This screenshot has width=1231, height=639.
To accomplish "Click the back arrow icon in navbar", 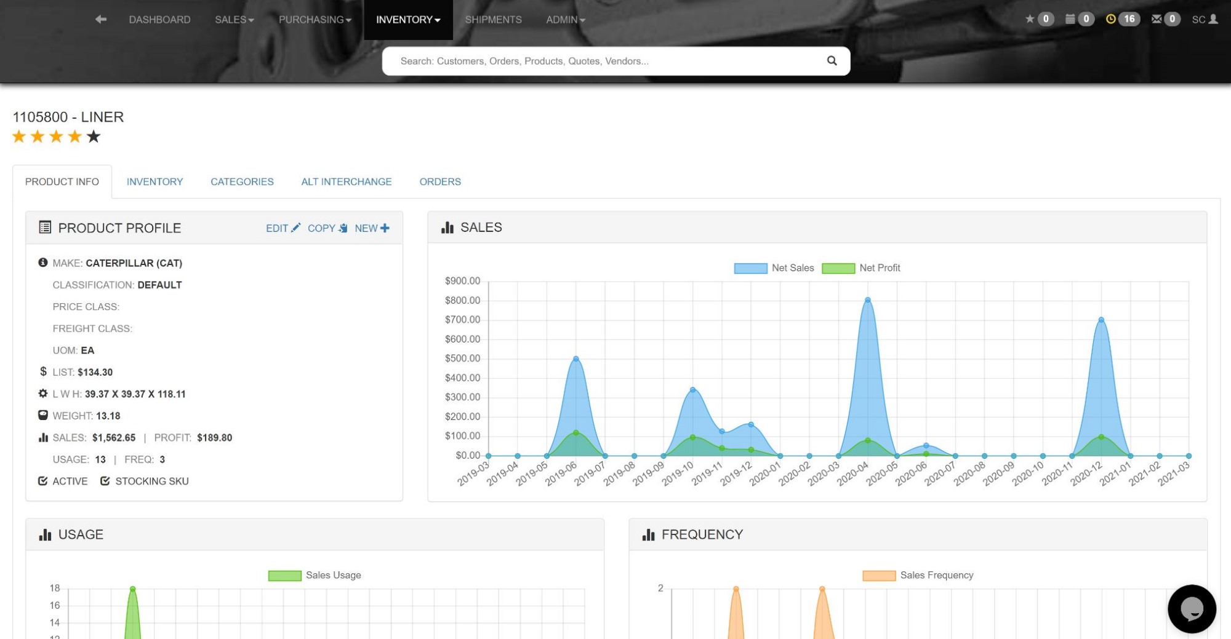I will (x=101, y=20).
